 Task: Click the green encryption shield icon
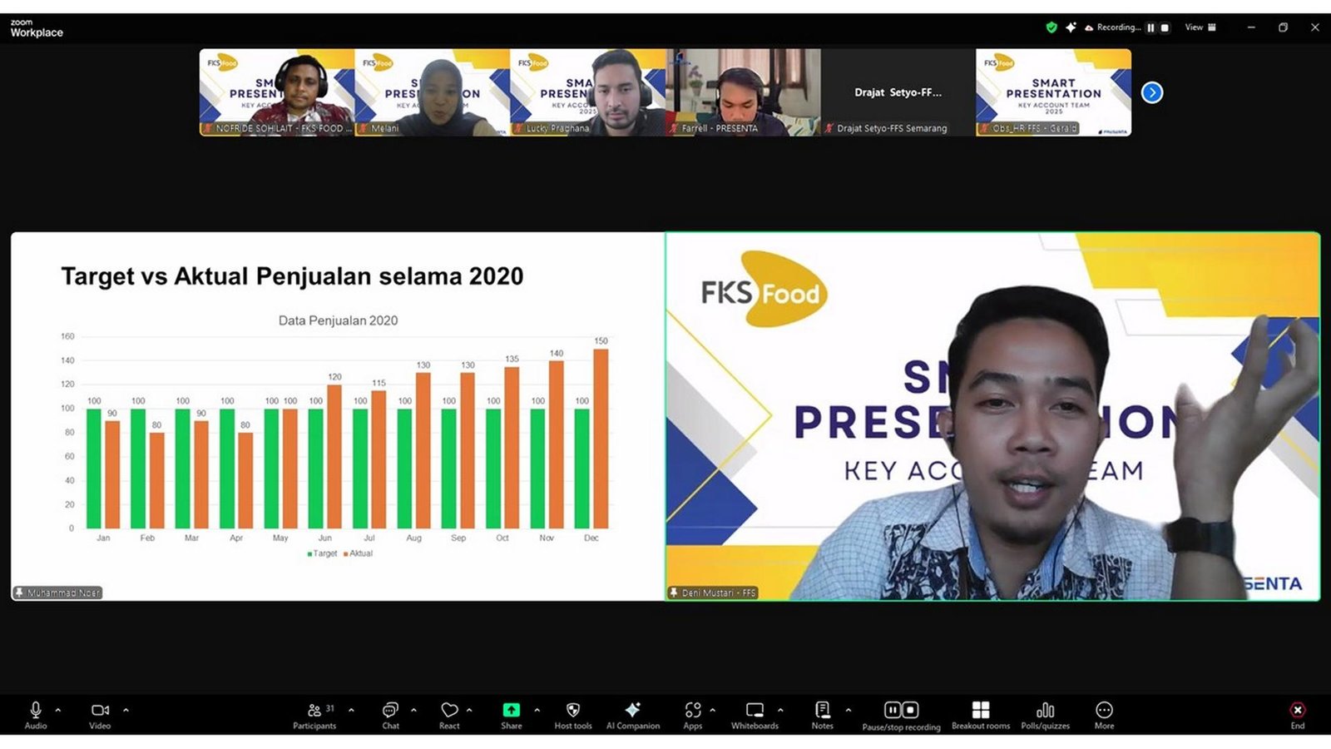pyautogui.click(x=1051, y=27)
